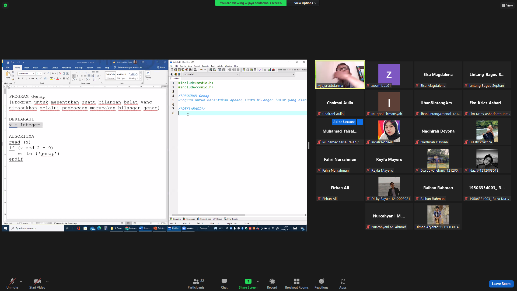Click the Format Painter brush in Word
Screen dimensions: 517x291
pos(13,79)
